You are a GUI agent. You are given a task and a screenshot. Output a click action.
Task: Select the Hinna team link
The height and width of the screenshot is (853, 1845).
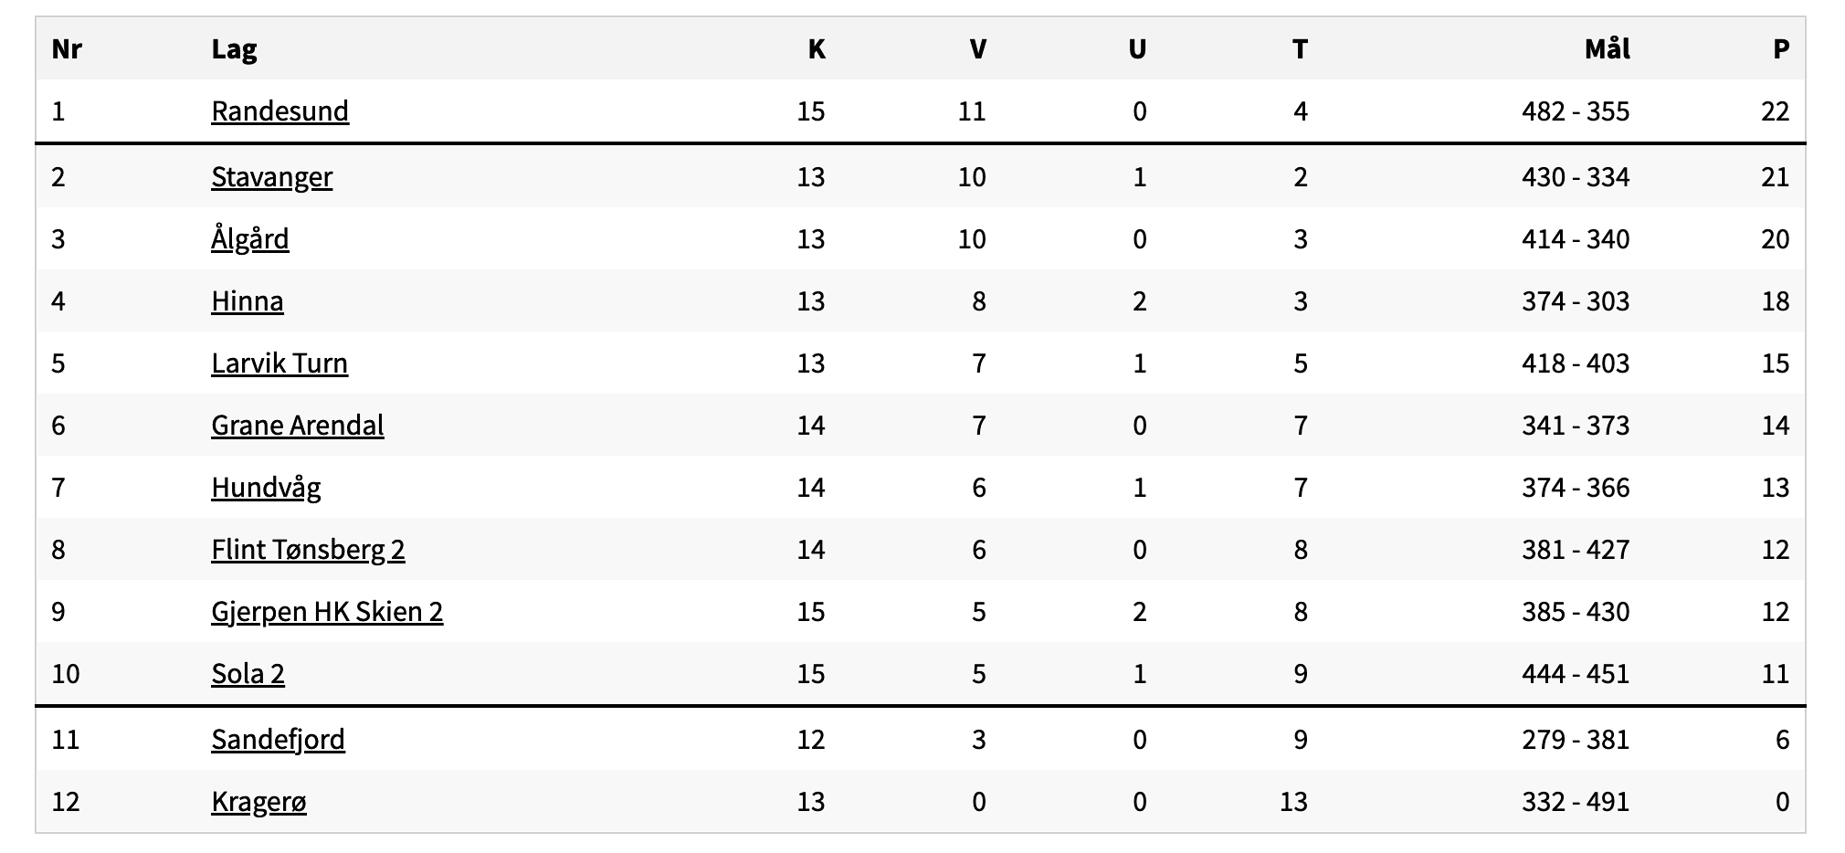247,301
